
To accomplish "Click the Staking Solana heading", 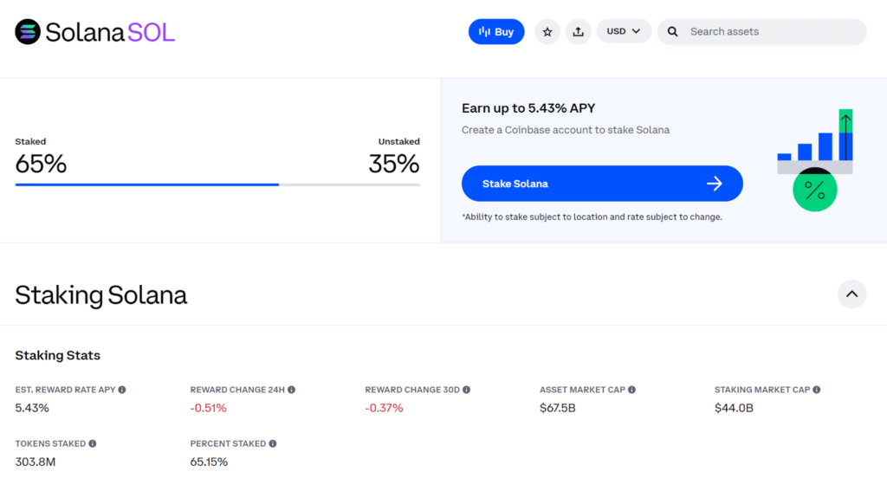I will click(100, 295).
